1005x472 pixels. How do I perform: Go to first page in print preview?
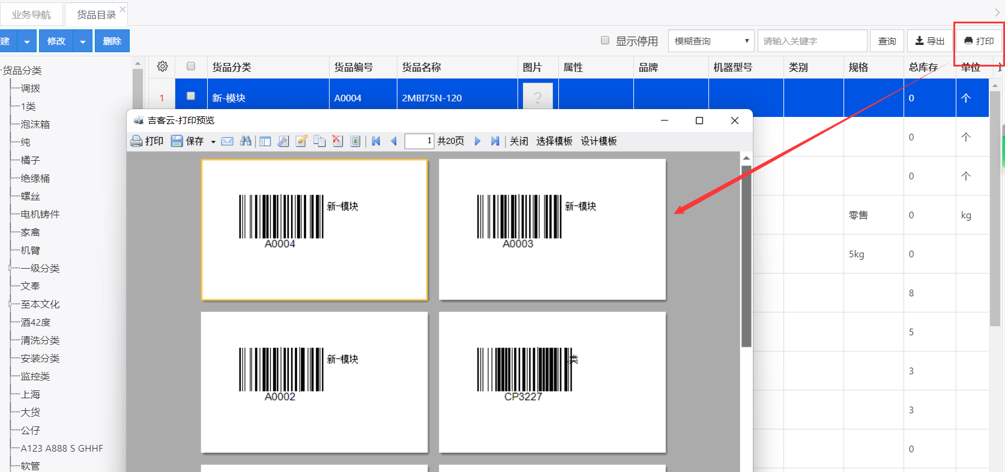point(376,141)
